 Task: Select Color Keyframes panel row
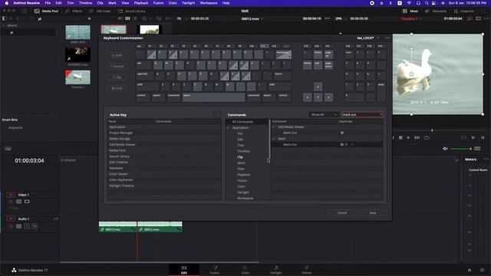point(163,180)
